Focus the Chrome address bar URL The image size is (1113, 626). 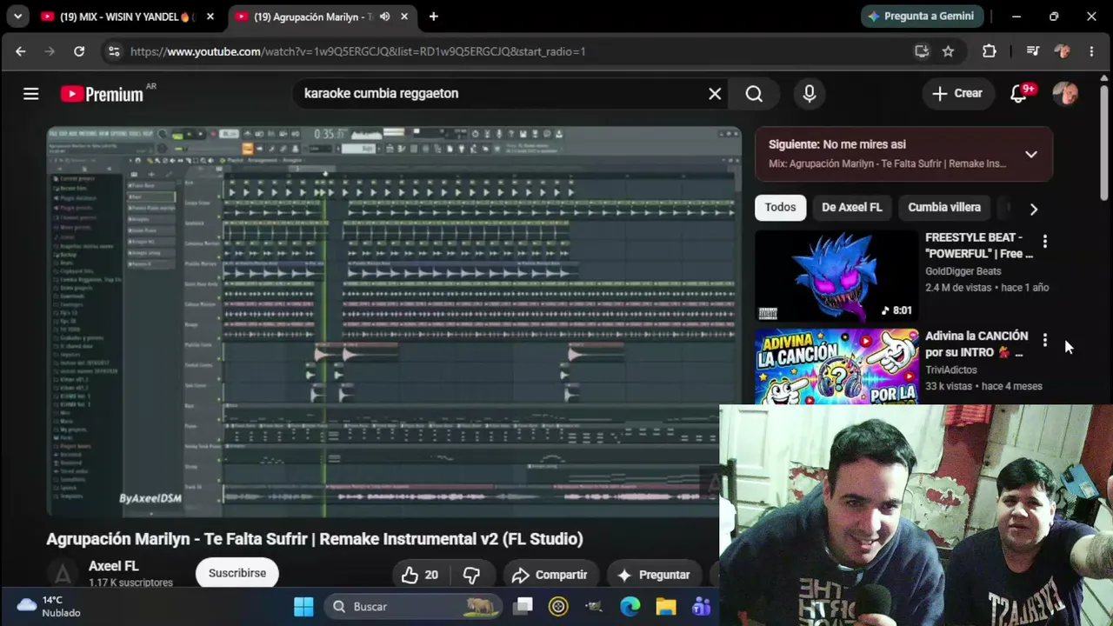357,51
